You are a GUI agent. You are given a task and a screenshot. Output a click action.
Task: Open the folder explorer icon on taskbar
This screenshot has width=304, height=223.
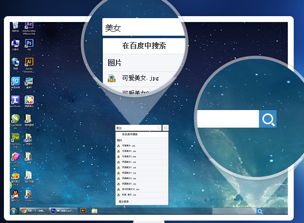(x=94, y=211)
